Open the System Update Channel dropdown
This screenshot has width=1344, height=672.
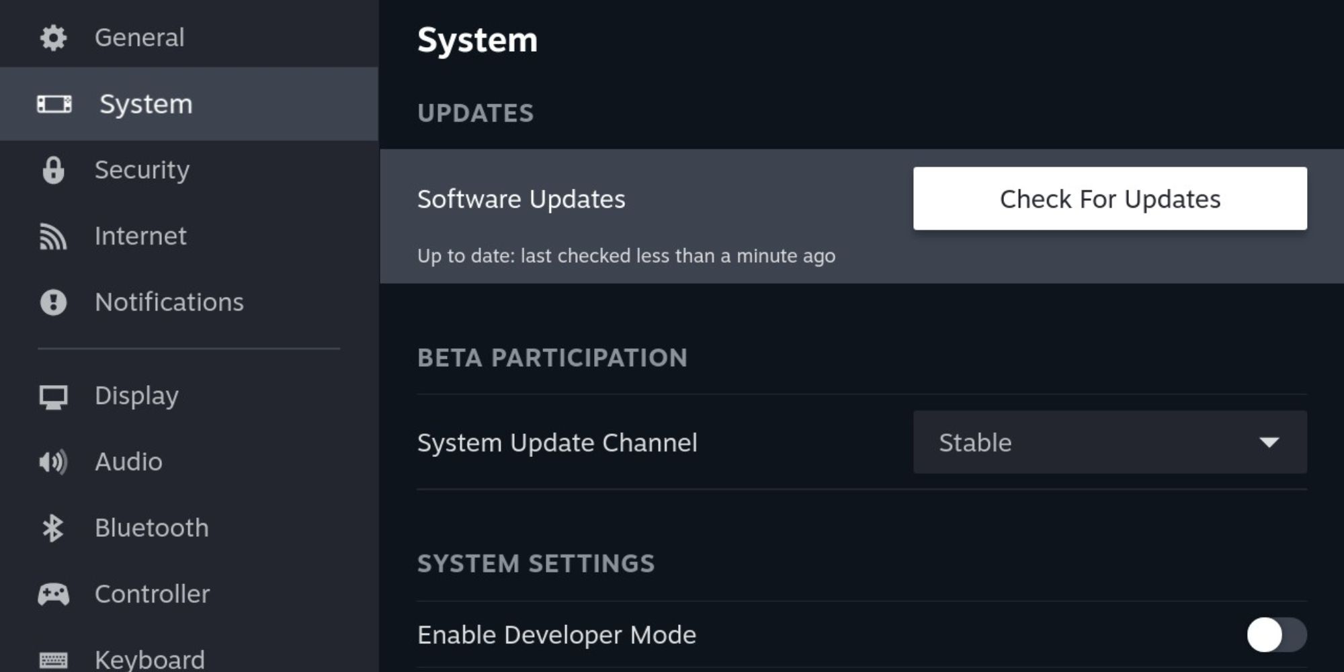1109,442
